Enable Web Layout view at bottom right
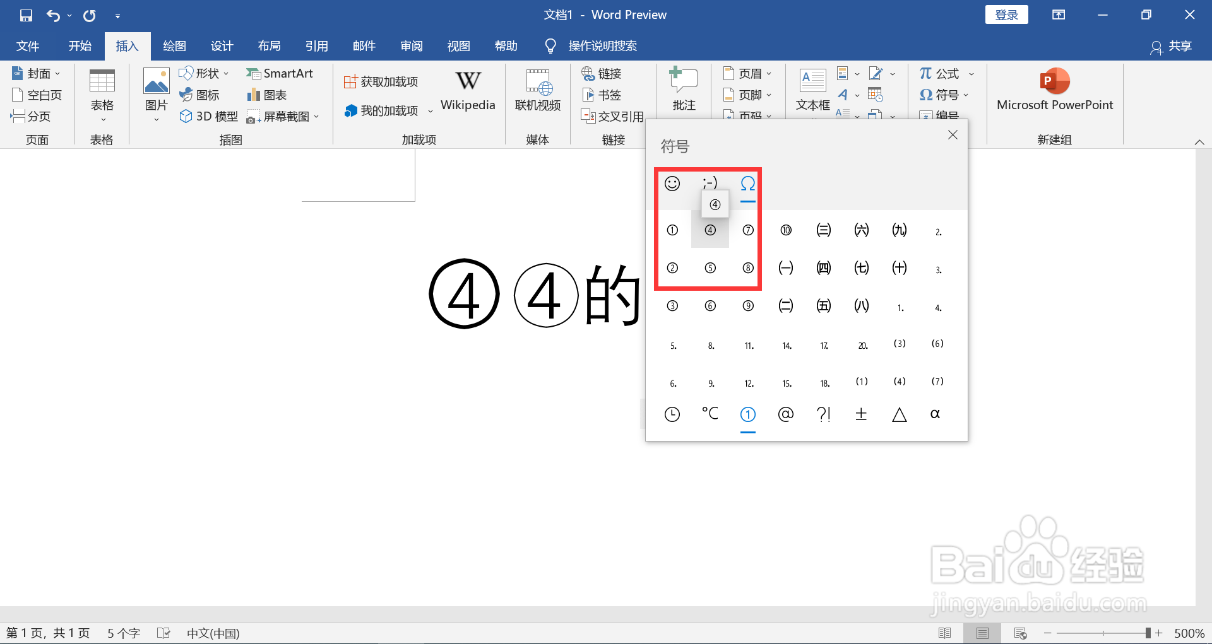The image size is (1212, 644). point(1021,633)
